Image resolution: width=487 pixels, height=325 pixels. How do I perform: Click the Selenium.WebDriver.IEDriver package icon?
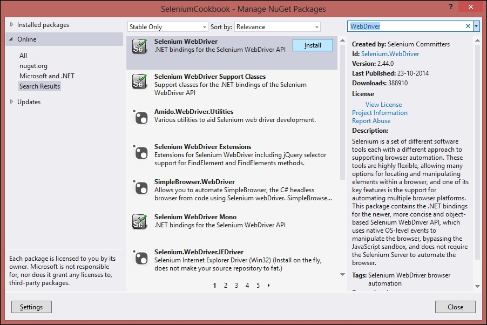click(140, 258)
